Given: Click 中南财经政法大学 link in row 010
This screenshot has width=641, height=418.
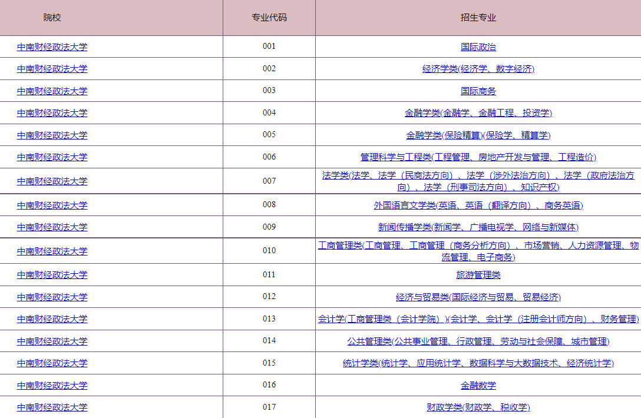Looking at the screenshot, I should coord(52,251).
